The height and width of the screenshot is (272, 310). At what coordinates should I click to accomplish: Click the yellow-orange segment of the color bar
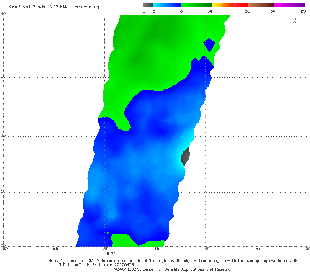click(x=222, y=5)
